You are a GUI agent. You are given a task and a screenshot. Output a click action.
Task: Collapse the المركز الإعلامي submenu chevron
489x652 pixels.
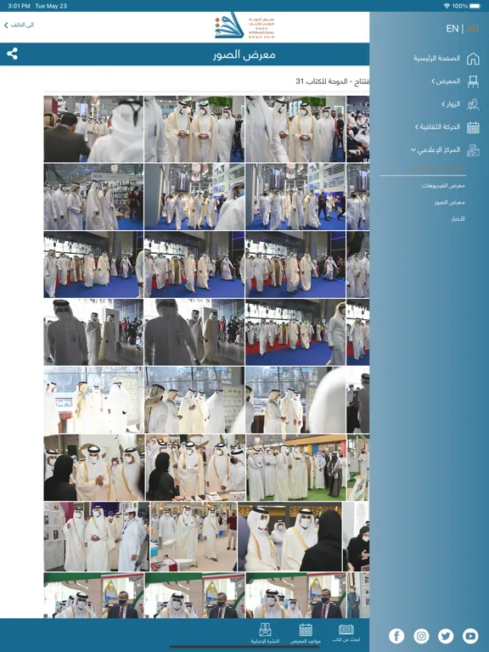pos(413,149)
